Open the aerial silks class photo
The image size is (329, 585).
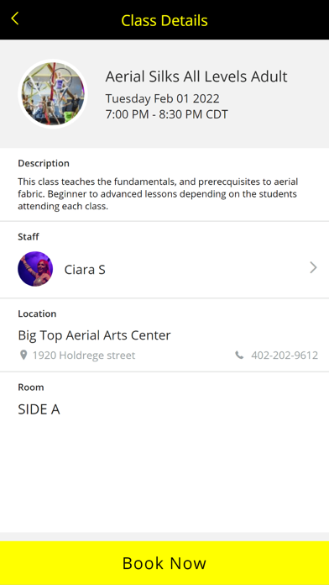(53, 94)
